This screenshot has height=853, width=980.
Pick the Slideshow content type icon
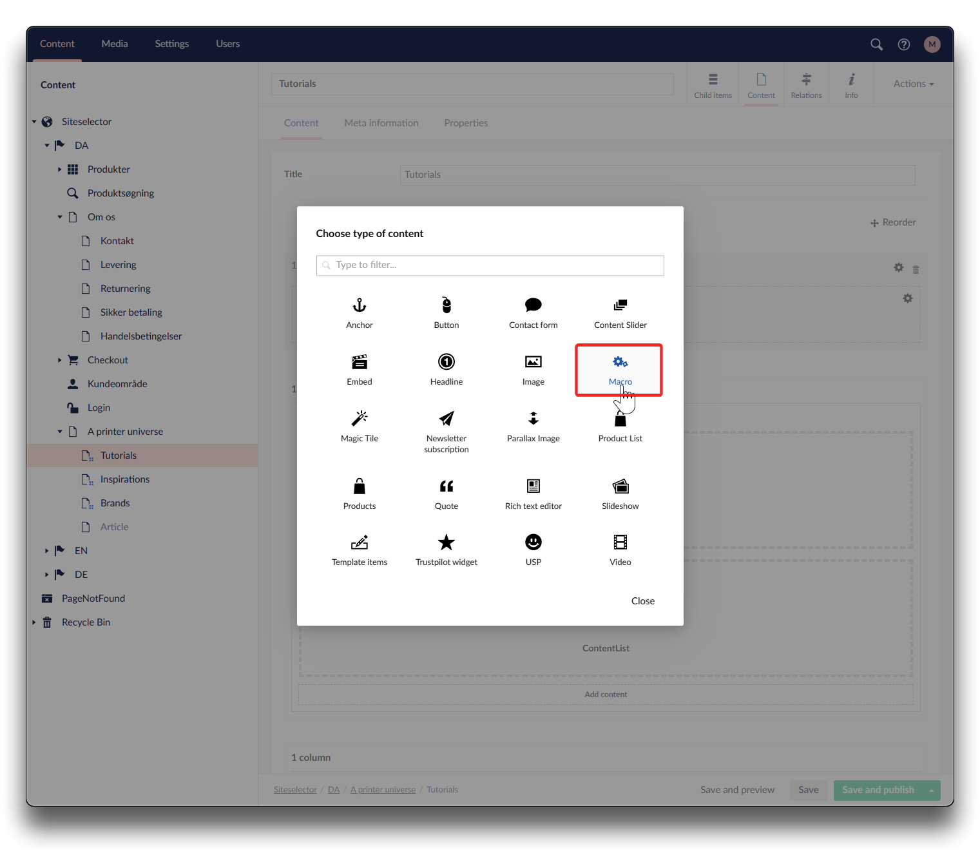point(620,486)
